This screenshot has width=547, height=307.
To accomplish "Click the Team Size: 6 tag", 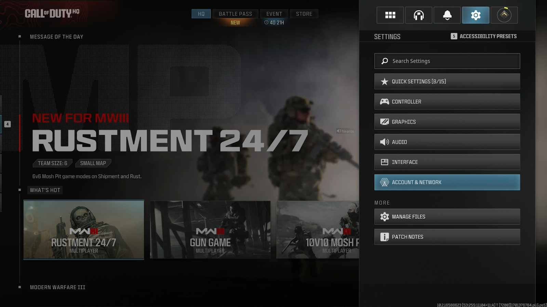I will point(52,163).
